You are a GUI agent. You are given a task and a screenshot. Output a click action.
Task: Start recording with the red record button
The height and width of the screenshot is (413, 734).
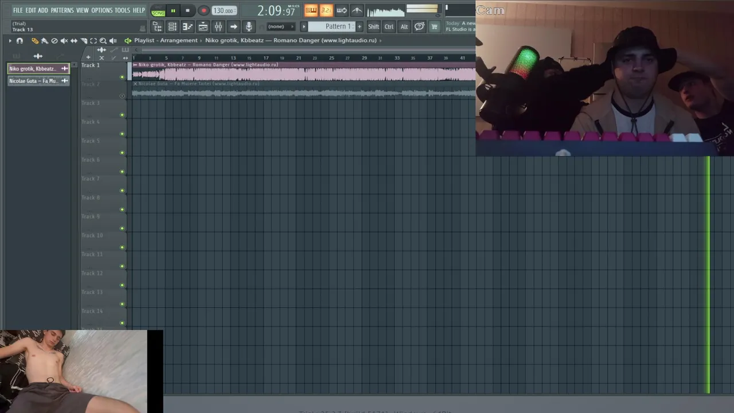[204, 11]
